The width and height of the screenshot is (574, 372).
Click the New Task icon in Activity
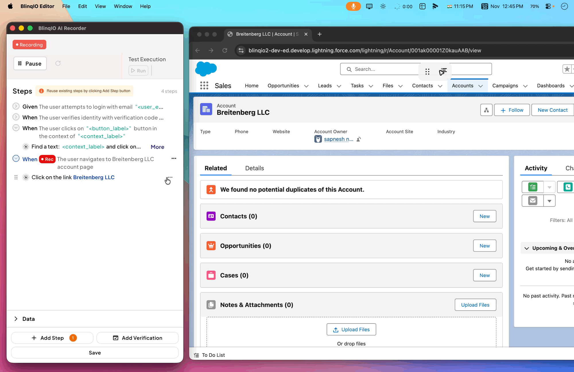click(533, 187)
